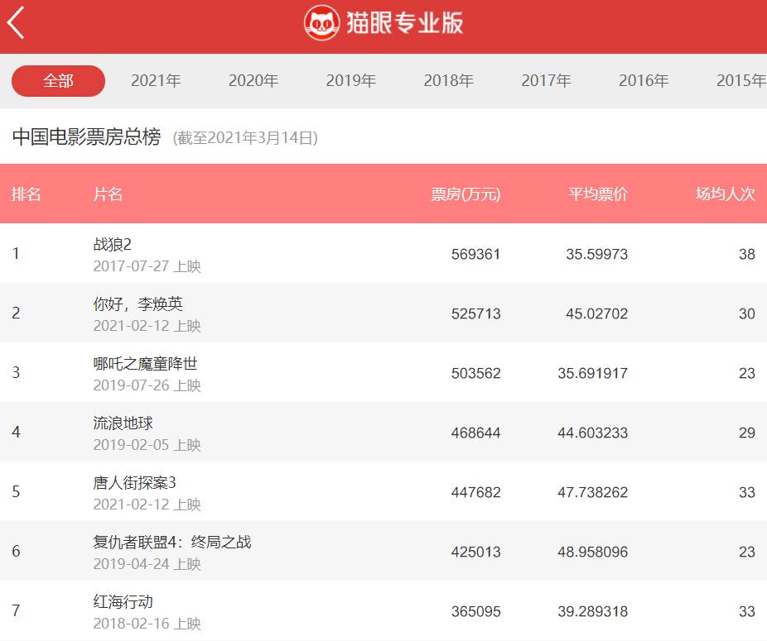767x641 pixels.
Task: Select the 2018年 filter option
Action: [x=450, y=80]
